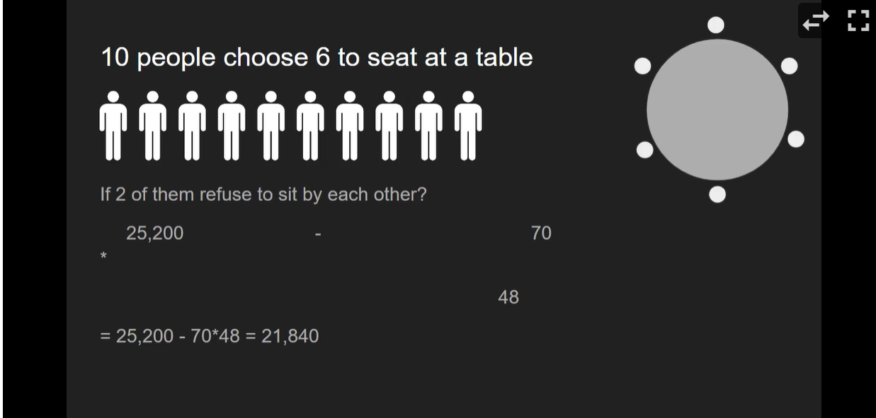Select the ninth person pictogram
This screenshot has width=876, height=418.
click(x=426, y=124)
